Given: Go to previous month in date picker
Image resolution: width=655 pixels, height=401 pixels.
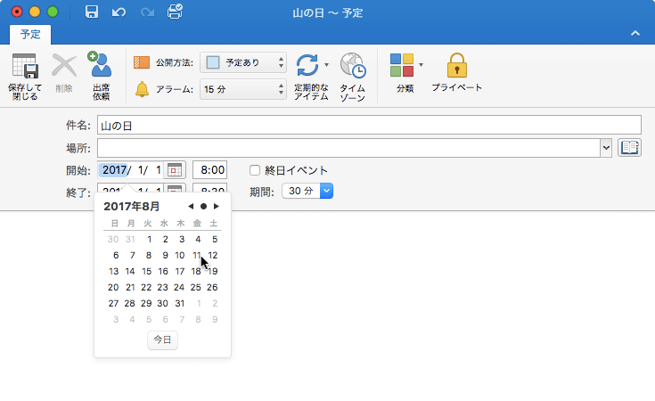Looking at the screenshot, I should (x=191, y=207).
